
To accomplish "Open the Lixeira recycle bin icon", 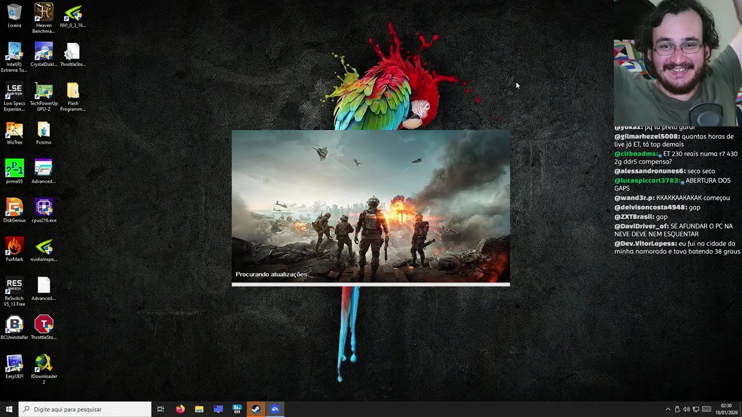I will point(14,16).
